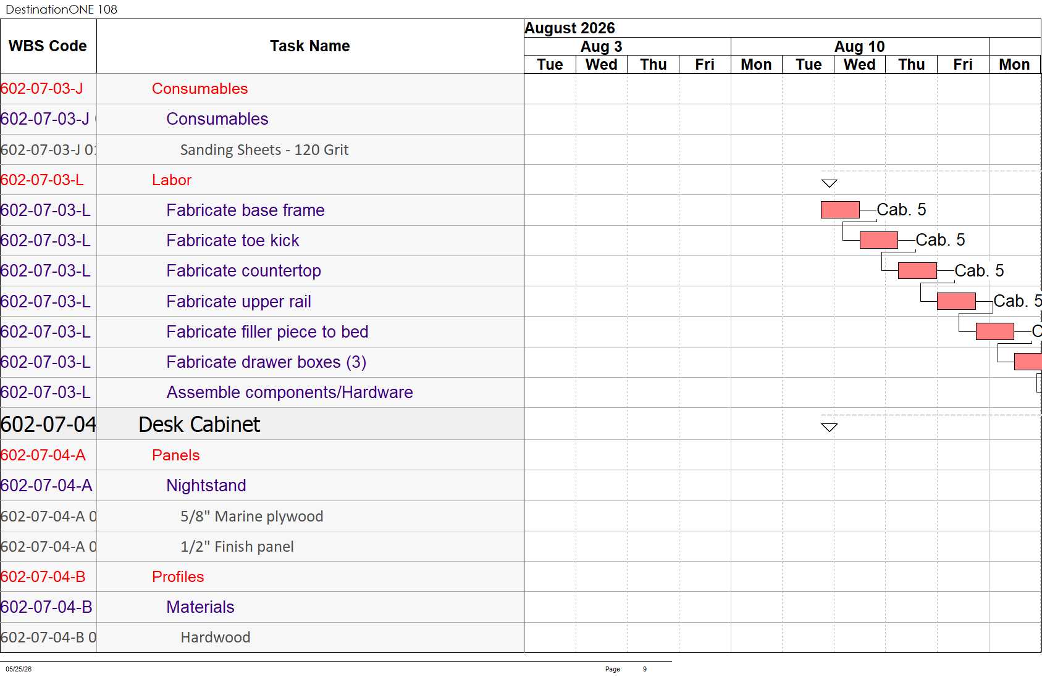This screenshot has height=677, width=1042.
Task: Click the Labor summary triangle marker
Action: (829, 183)
